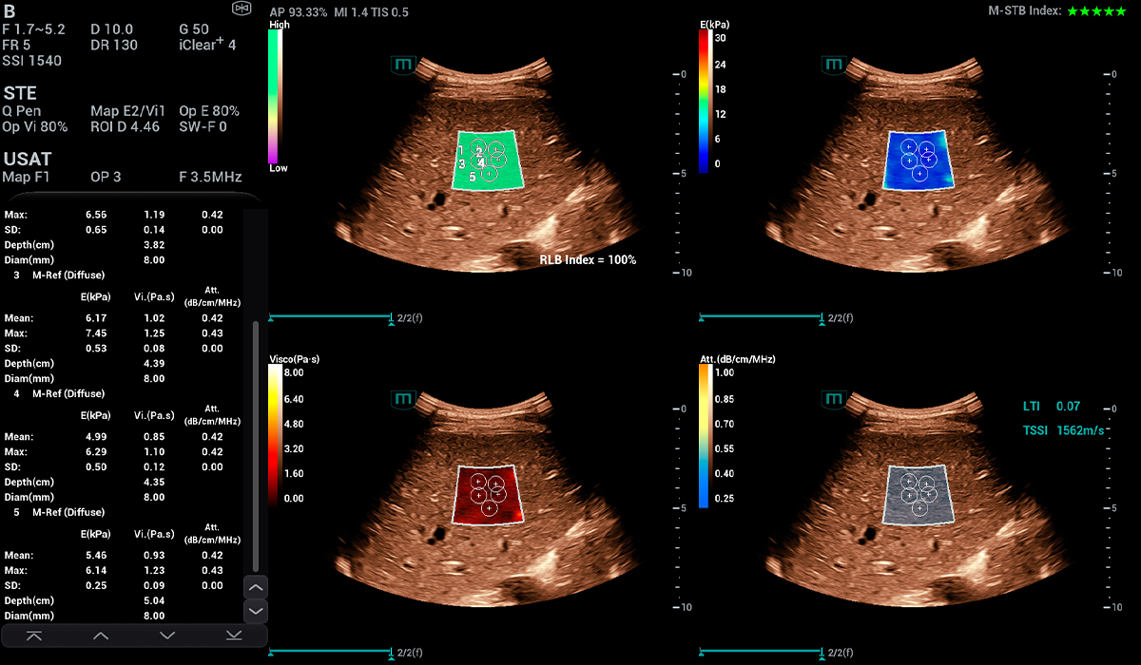Jump to bottom of measurement results

point(234,635)
